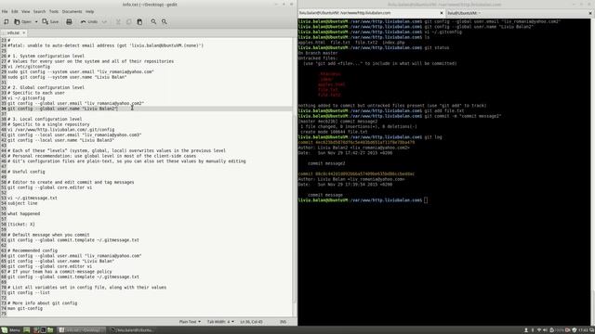
Task: Close the first terminal tab
Action: pyautogui.click(x=442, y=13)
